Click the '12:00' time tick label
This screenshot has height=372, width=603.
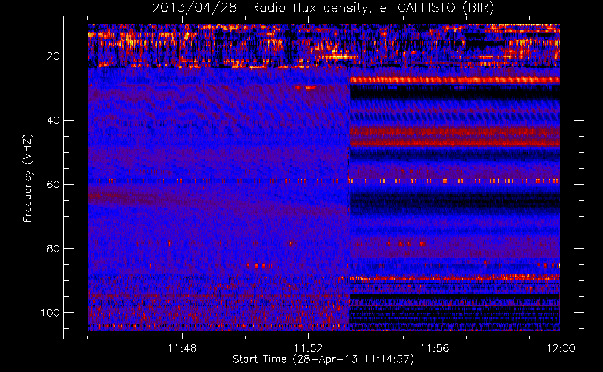click(x=561, y=349)
